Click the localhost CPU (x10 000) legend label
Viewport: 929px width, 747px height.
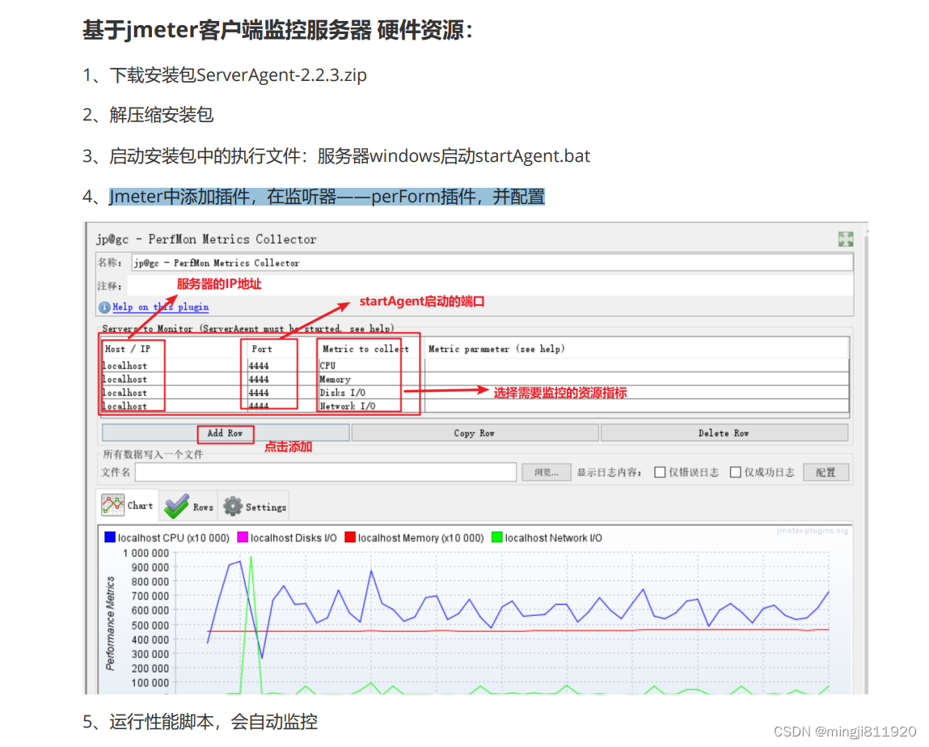tap(174, 537)
